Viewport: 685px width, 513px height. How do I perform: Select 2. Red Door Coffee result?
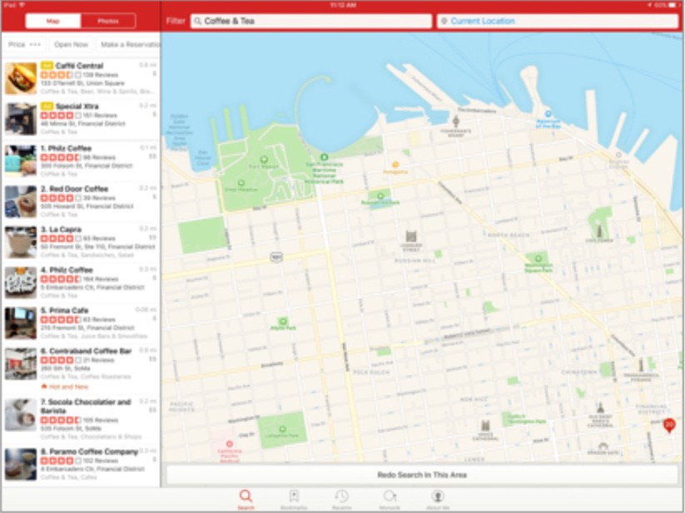pos(81,201)
